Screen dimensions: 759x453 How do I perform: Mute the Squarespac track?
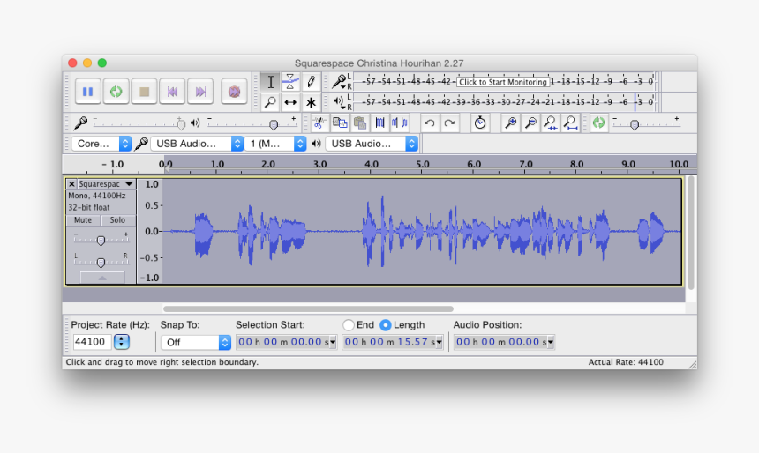(83, 220)
